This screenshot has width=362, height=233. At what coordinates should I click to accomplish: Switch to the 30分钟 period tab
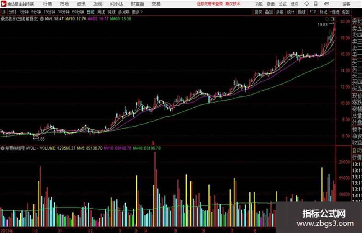(x=64, y=12)
